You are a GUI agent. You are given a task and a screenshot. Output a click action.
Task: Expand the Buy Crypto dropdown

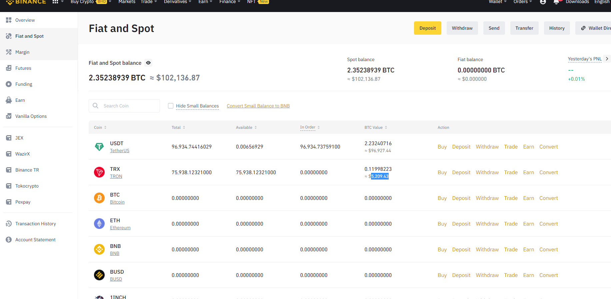[x=110, y=2]
